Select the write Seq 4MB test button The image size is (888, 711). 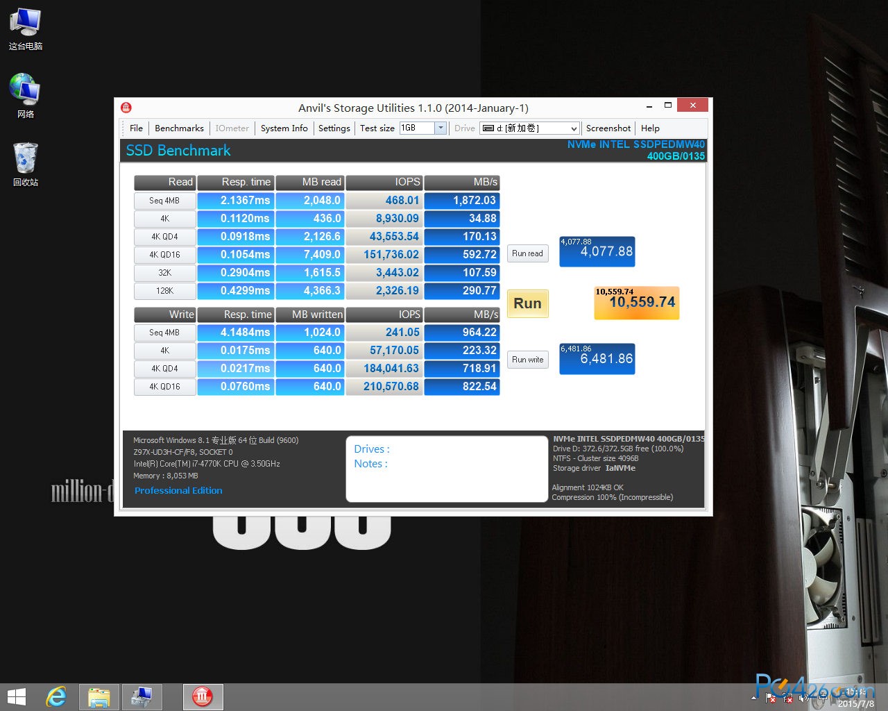(x=164, y=333)
